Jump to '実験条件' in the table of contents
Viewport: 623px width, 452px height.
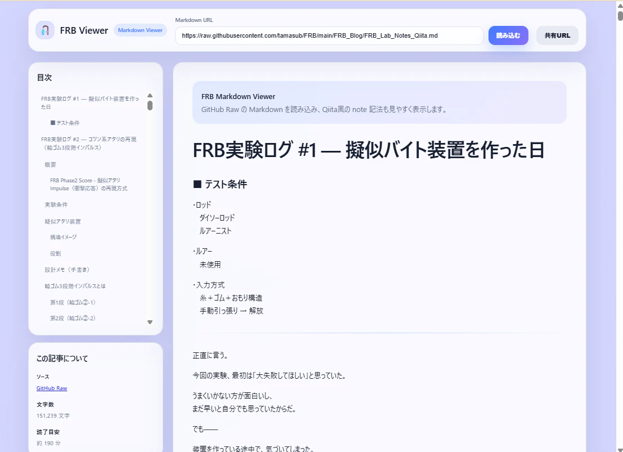(56, 205)
